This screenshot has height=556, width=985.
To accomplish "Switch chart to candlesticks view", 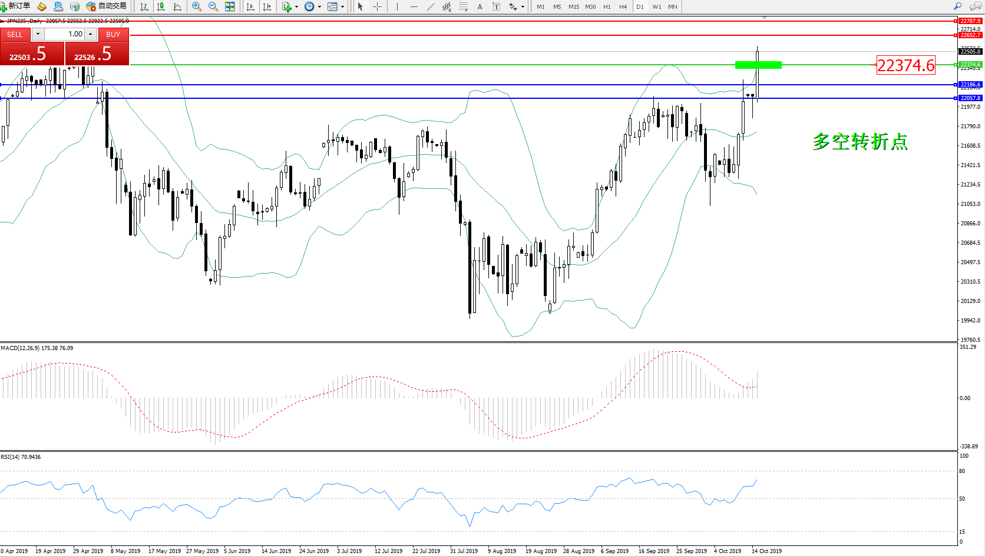I will (x=161, y=6).
